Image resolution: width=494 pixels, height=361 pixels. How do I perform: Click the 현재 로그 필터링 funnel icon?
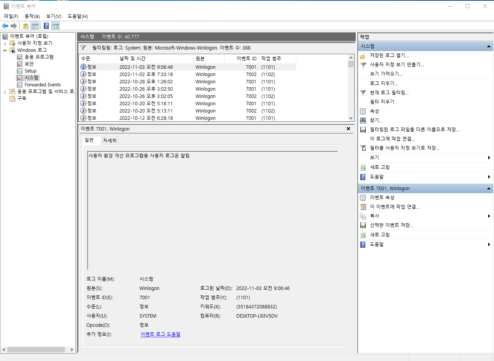[x=363, y=93]
